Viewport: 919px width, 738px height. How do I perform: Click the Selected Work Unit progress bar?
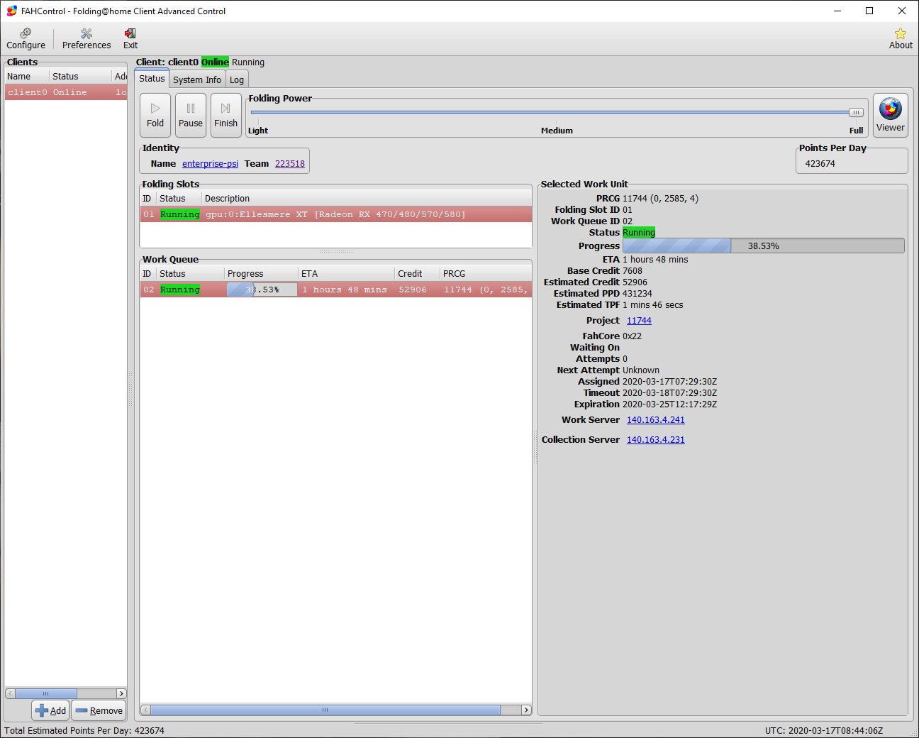pyautogui.click(x=764, y=246)
